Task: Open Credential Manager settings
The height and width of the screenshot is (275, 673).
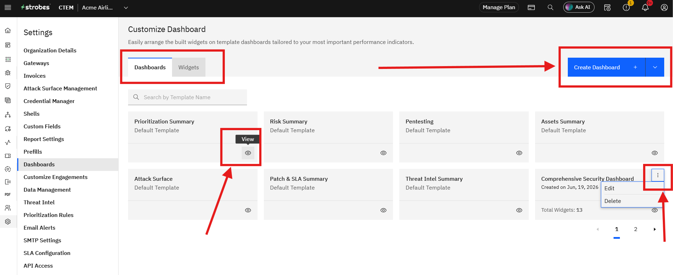Action: pyautogui.click(x=49, y=101)
